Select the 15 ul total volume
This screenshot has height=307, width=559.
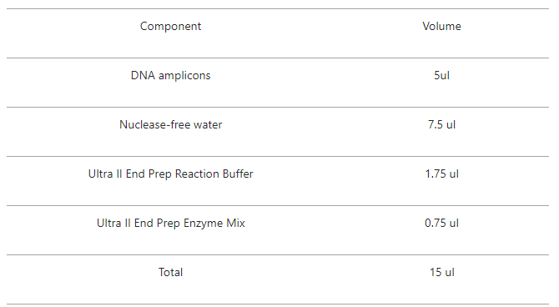pyautogui.click(x=441, y=272)
